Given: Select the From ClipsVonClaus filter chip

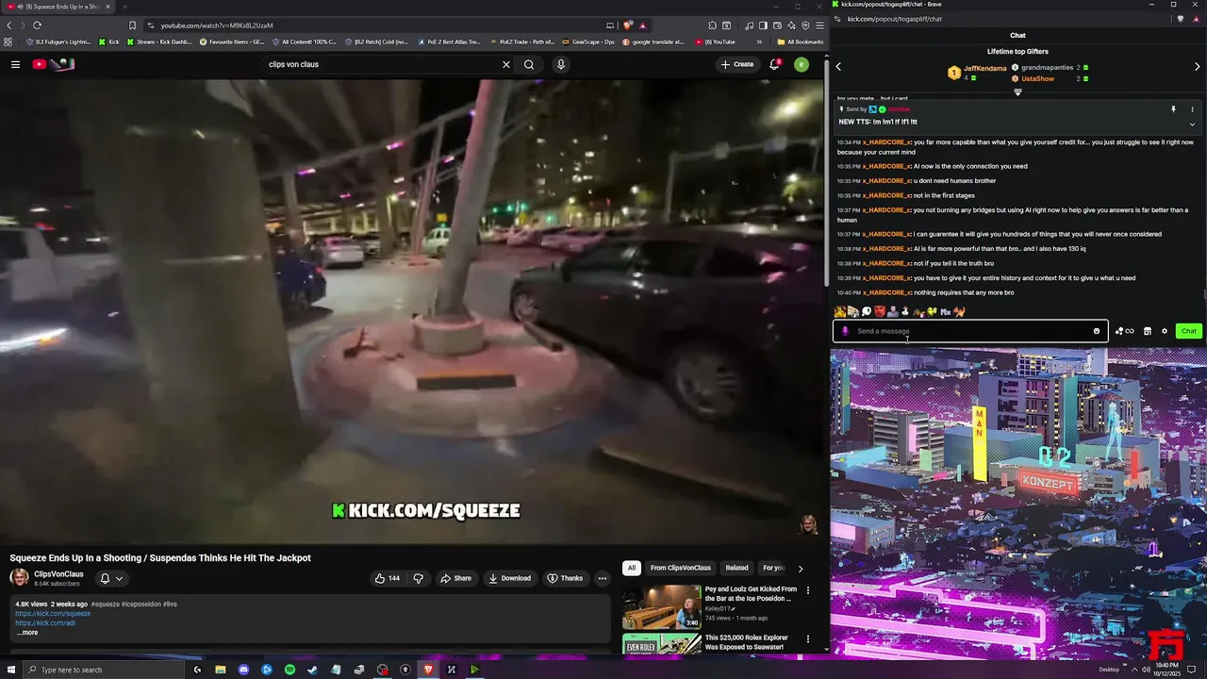Looking at the screenshot, I should pos(680,568).
